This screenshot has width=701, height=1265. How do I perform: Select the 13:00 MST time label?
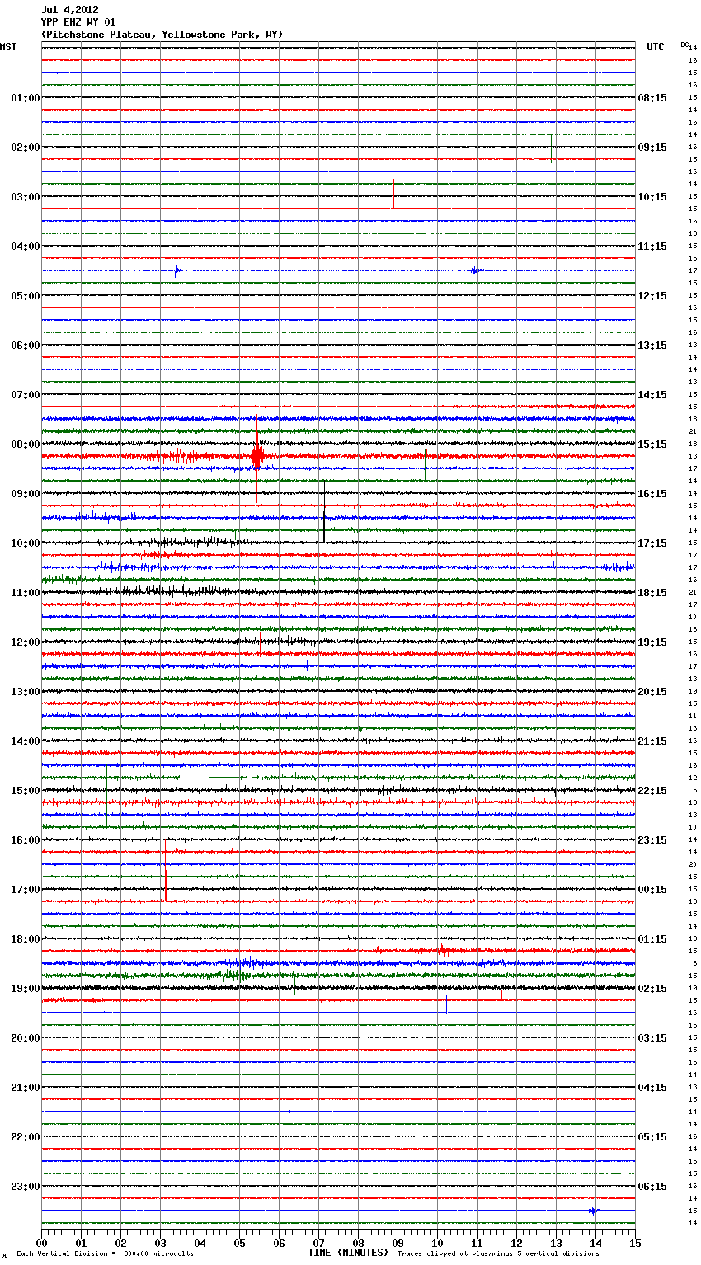pyautogui.click(x=25, y=692)
